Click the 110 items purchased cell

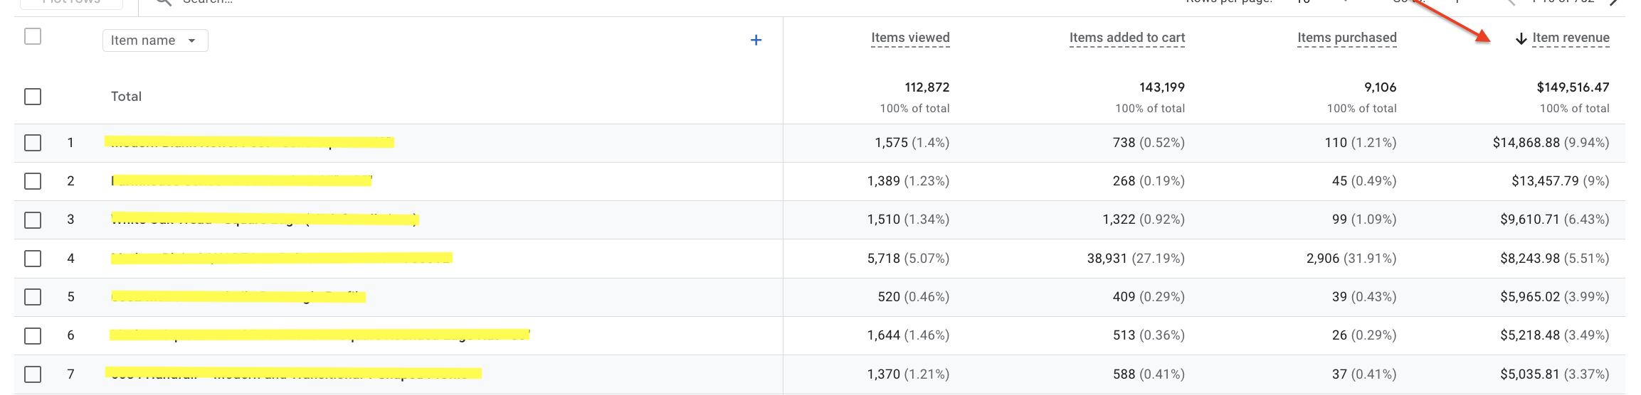click(x=1361, y=143)
